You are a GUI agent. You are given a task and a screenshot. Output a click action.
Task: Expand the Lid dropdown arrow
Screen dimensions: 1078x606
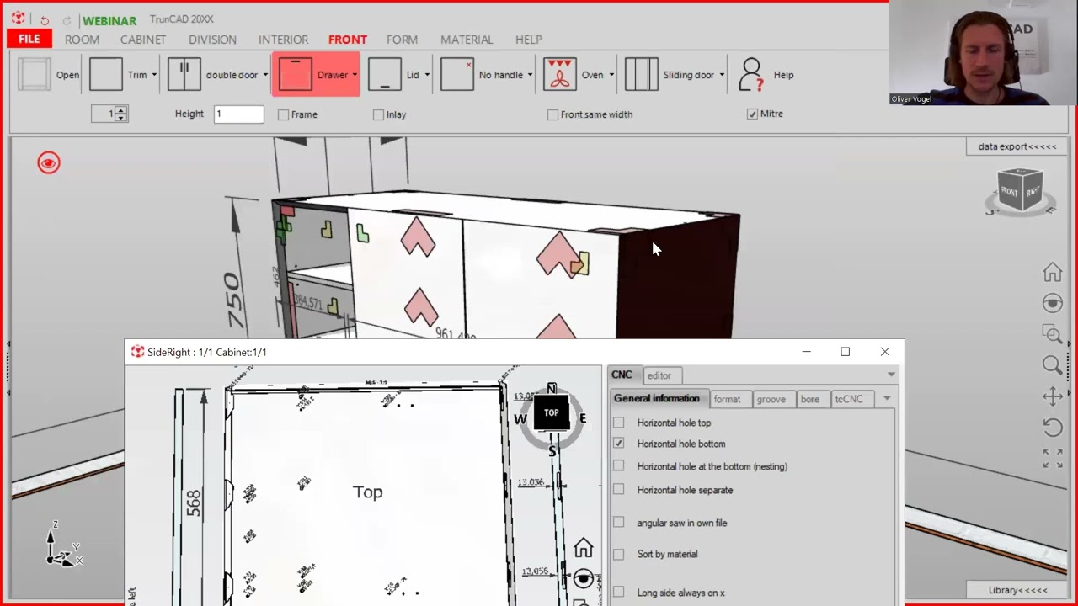427,75
